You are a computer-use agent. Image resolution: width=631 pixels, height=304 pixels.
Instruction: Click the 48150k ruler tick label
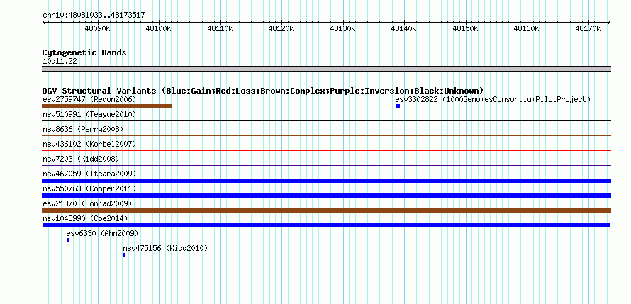coord(466,29)
